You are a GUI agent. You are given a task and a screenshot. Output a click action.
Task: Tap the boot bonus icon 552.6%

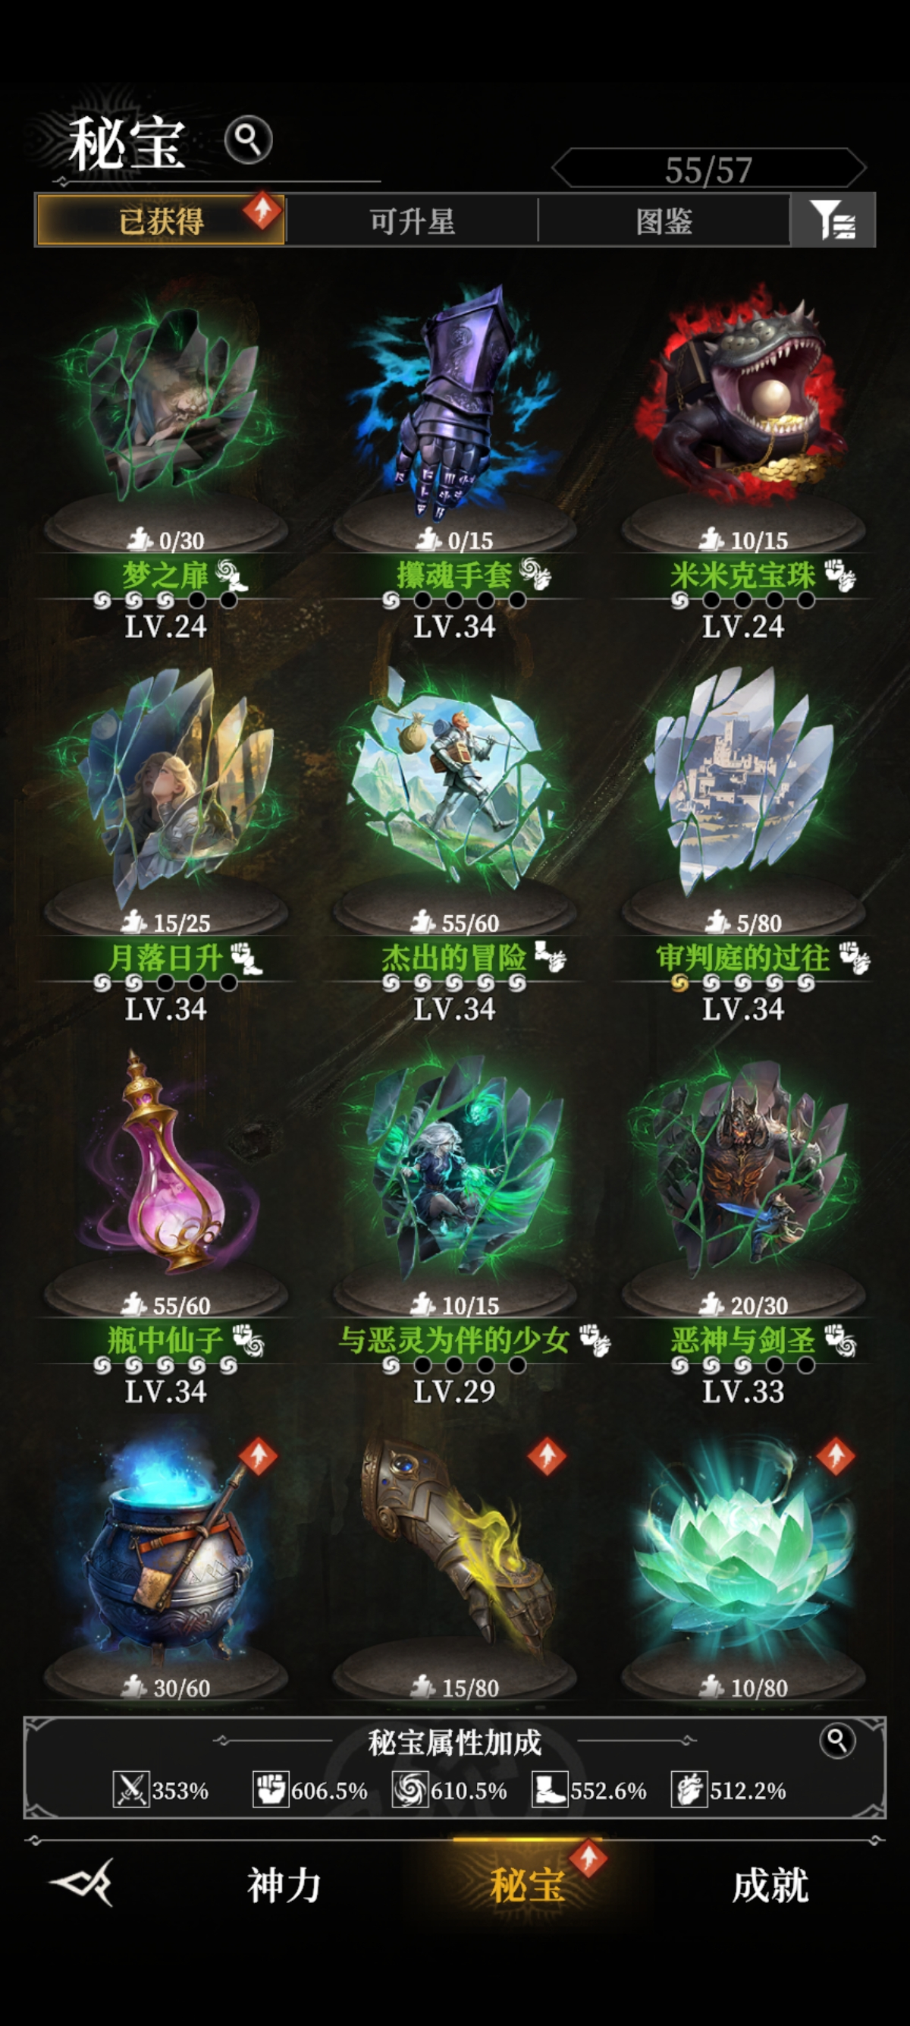[549, 1790]
